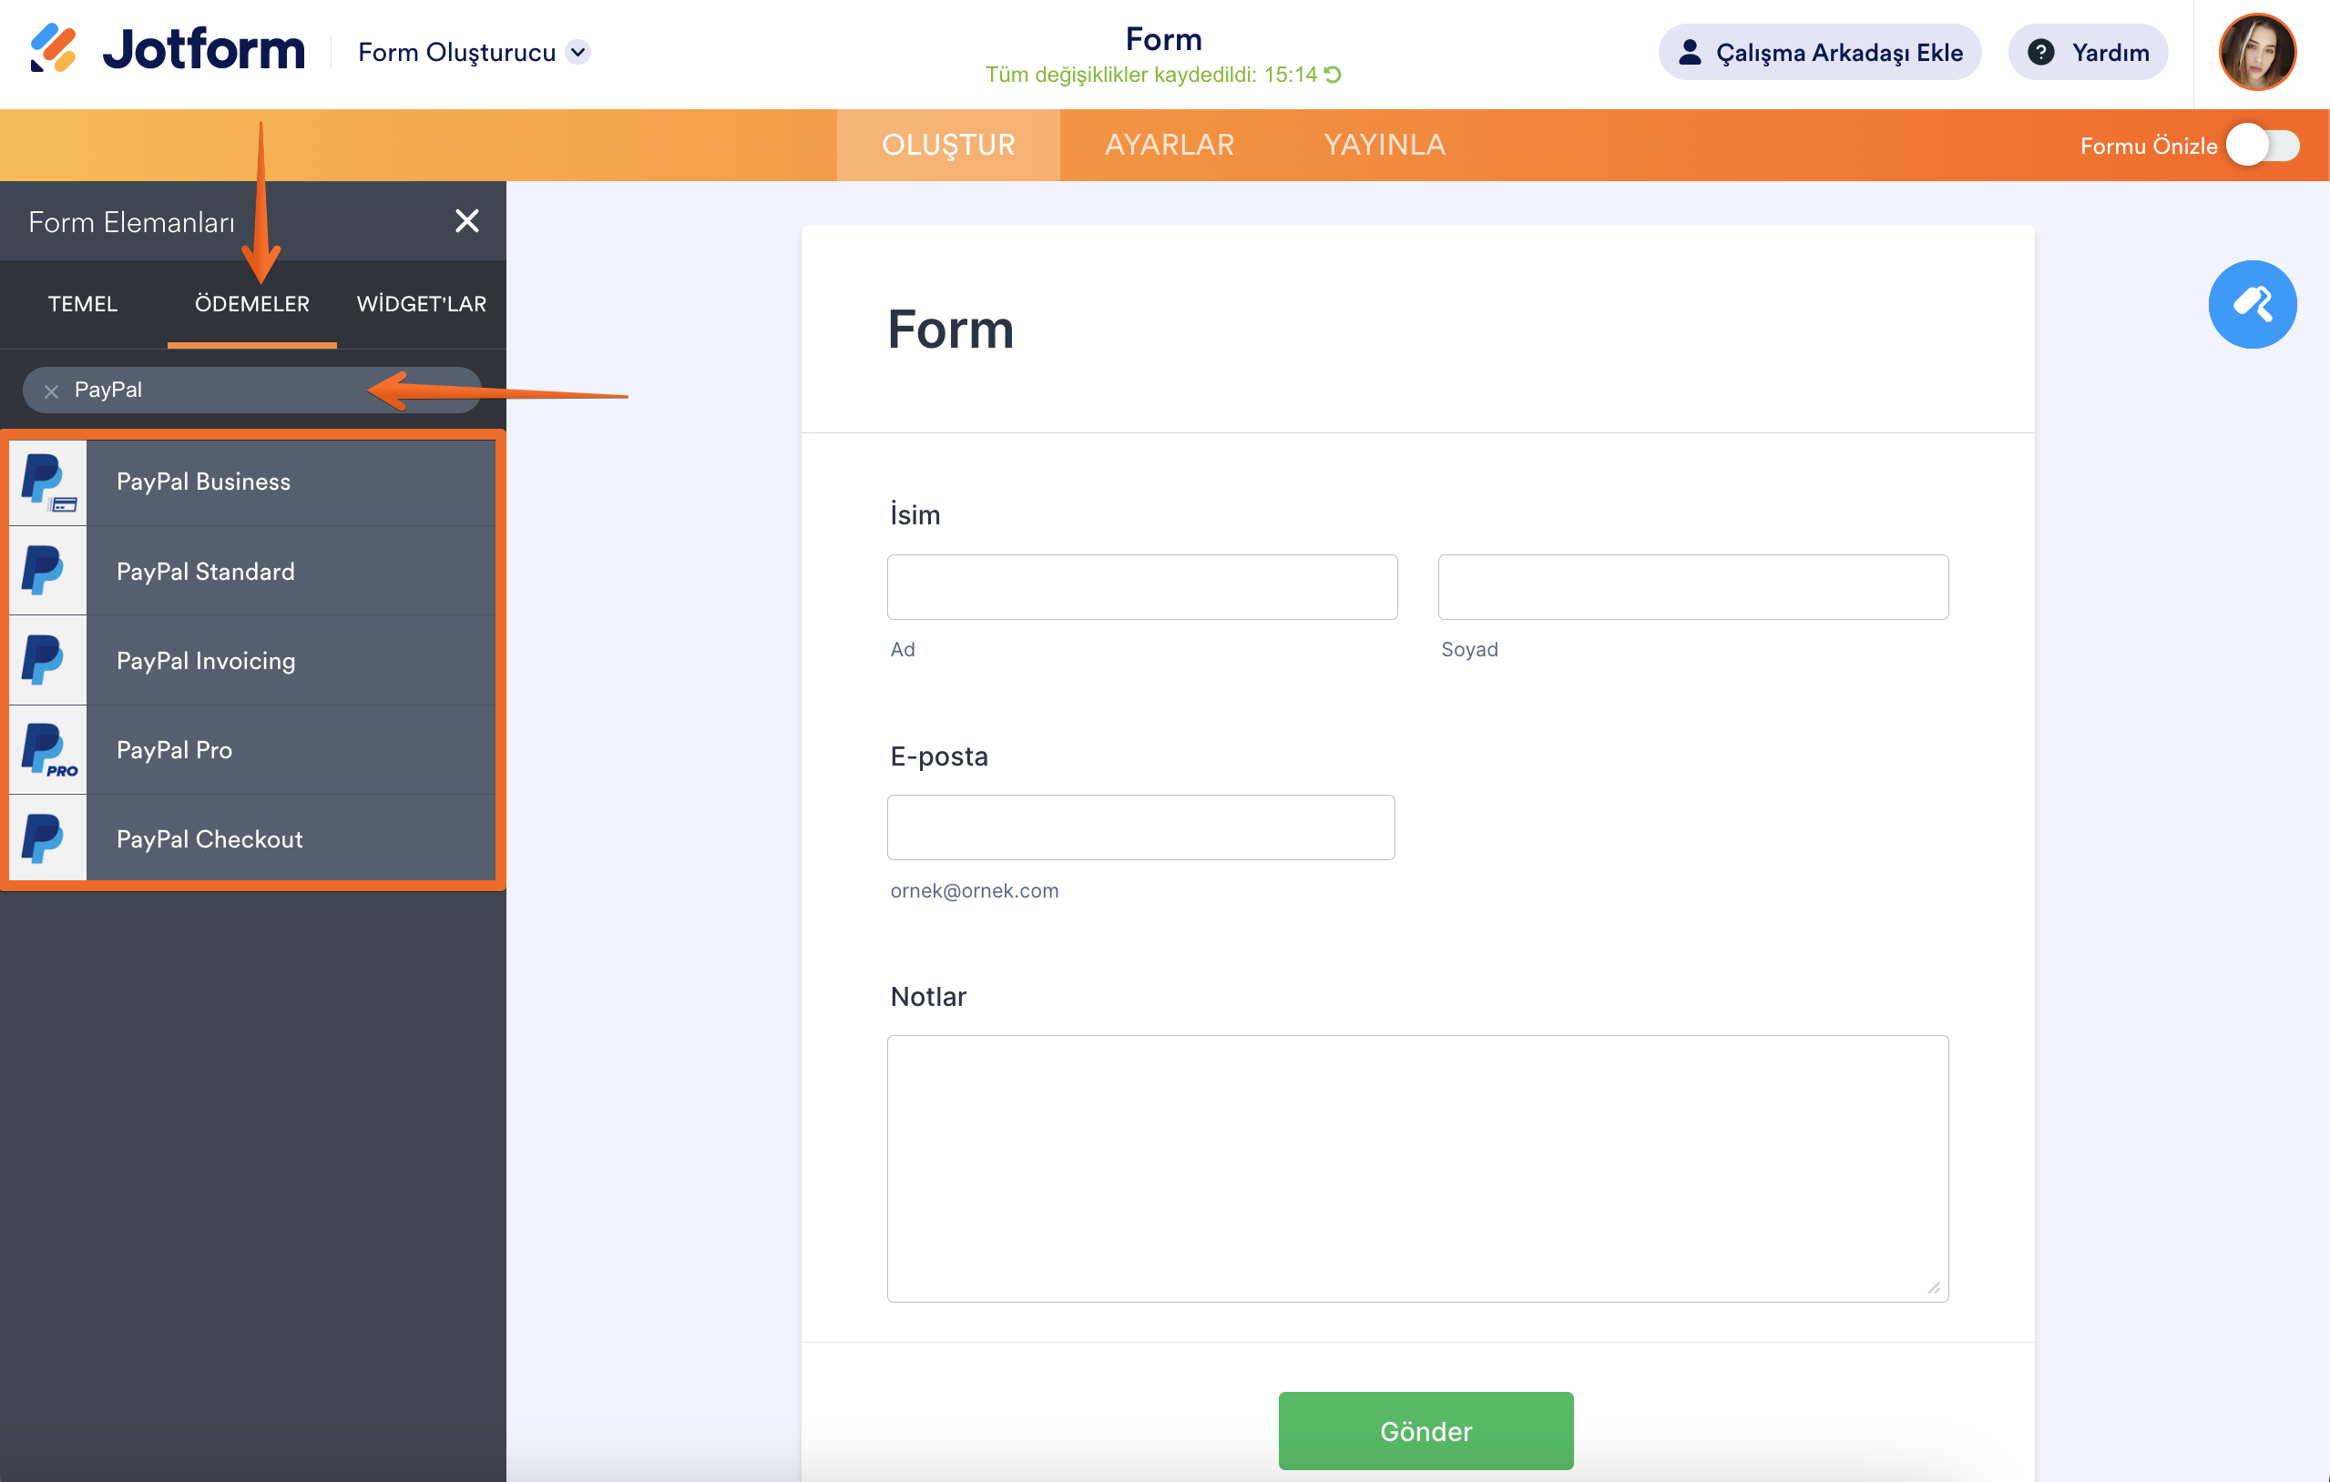Switch to the TEMEL tab
The height and width of the screenshot is (1482, 2330).
pos(83,303)
